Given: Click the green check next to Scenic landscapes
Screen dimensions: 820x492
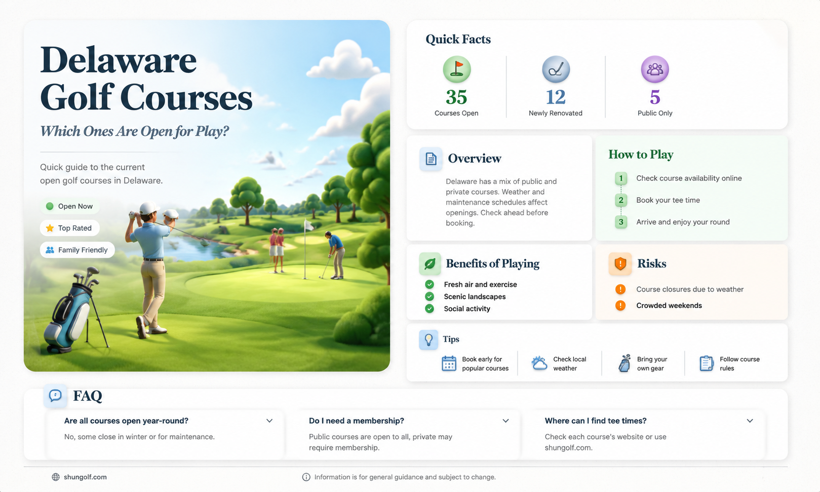Looking at the screenshot, I should [x=429, y=296].
